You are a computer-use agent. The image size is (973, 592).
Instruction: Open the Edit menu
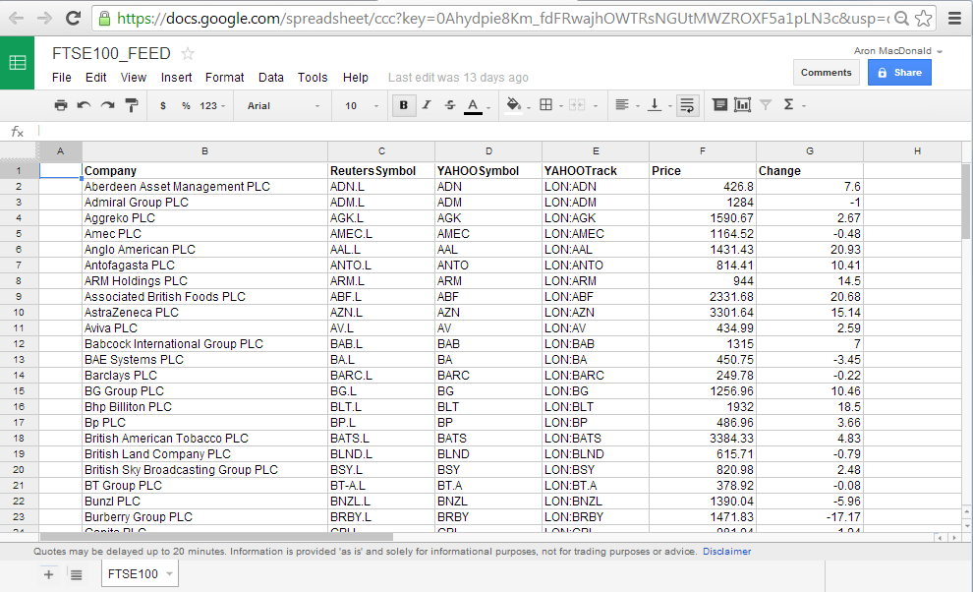(96, 78)
